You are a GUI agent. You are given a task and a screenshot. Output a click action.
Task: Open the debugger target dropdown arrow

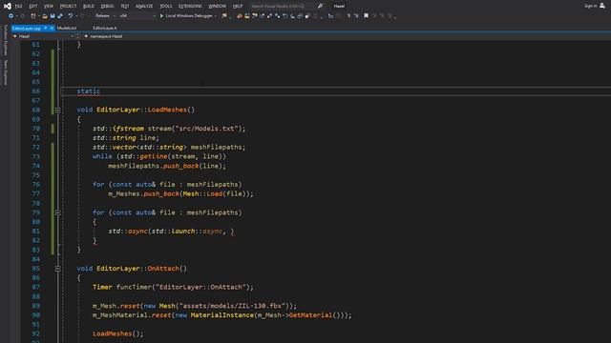(x=216, y=16)
